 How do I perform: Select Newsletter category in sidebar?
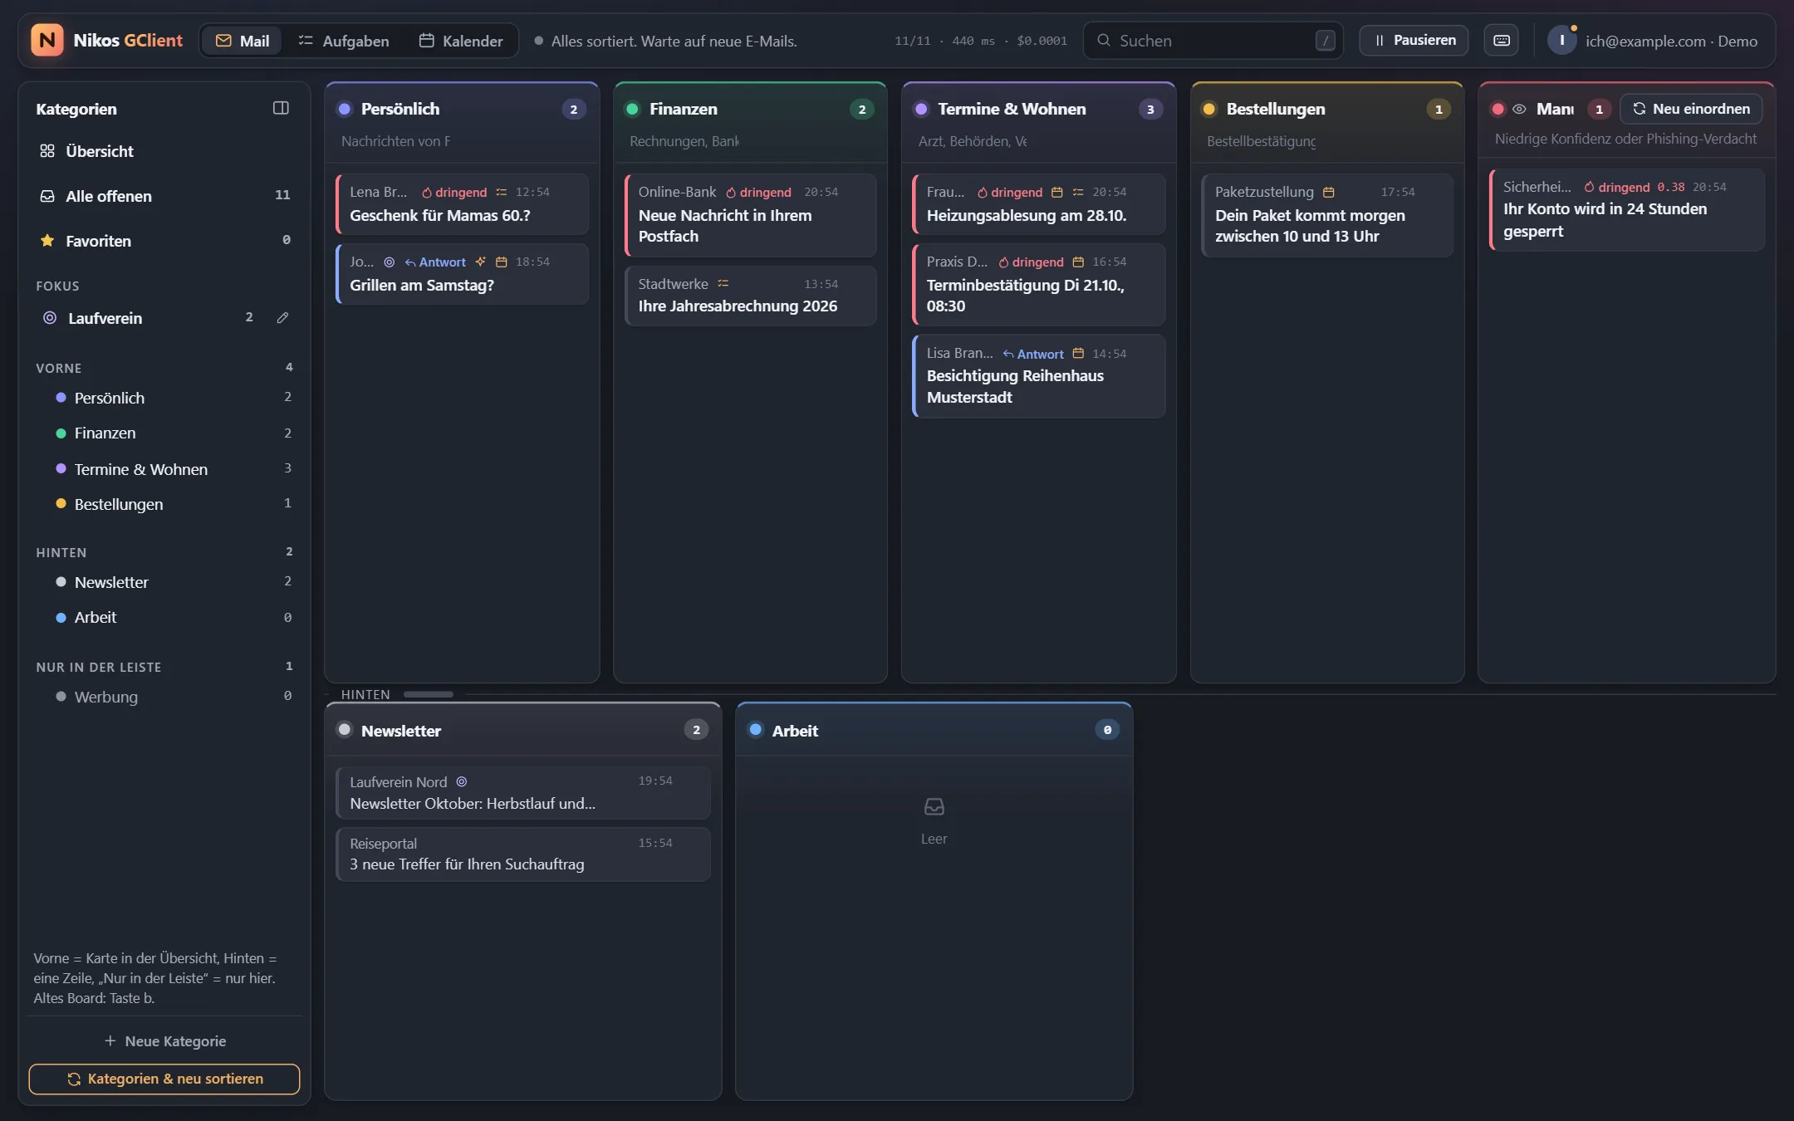click(164, 582)
